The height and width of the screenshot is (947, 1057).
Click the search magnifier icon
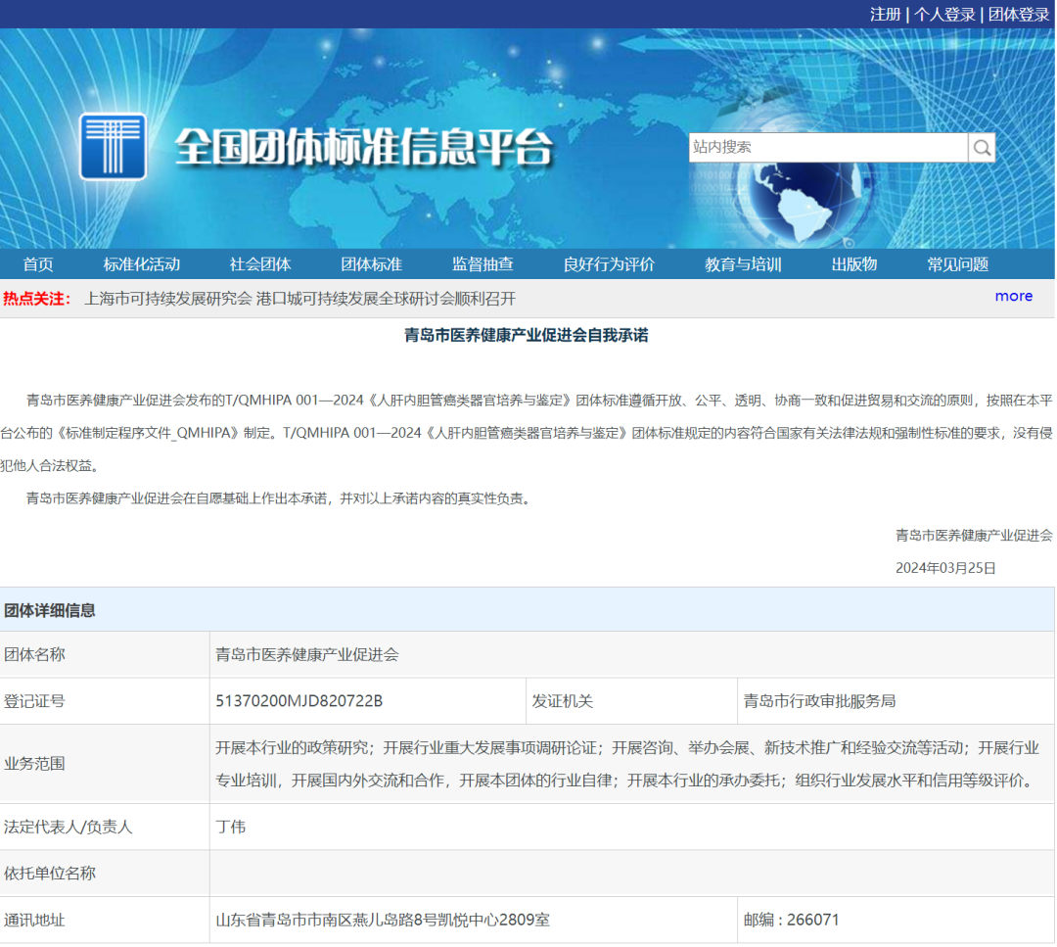982,148
